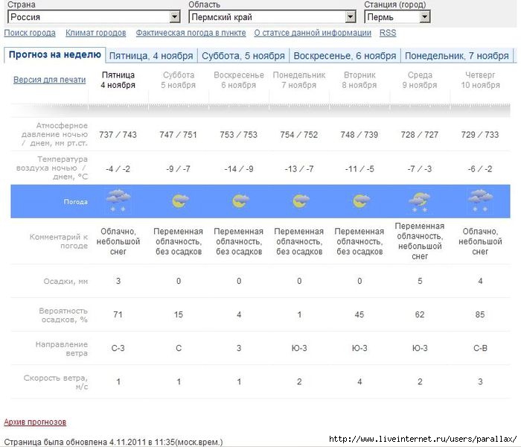This screenshot has height=447, width=521.
Task: Click the Направление ветра row label
Action: pos(62,349)
